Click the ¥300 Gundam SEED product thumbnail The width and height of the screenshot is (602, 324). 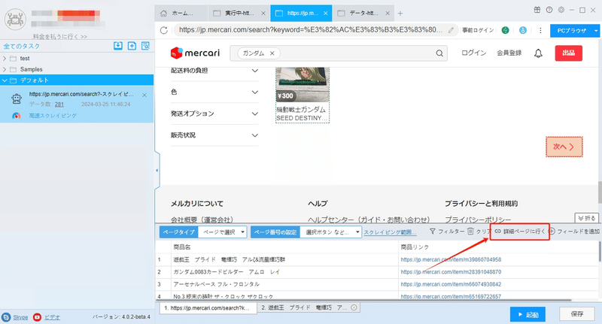pyautogui.click(x=303, y=84)
